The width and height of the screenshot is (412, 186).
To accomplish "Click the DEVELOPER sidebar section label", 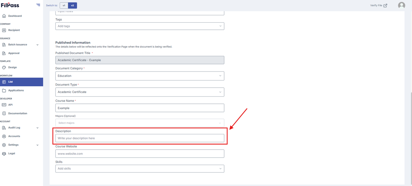I will coord(6,99).
